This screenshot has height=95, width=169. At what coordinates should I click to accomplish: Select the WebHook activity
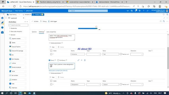17,88
